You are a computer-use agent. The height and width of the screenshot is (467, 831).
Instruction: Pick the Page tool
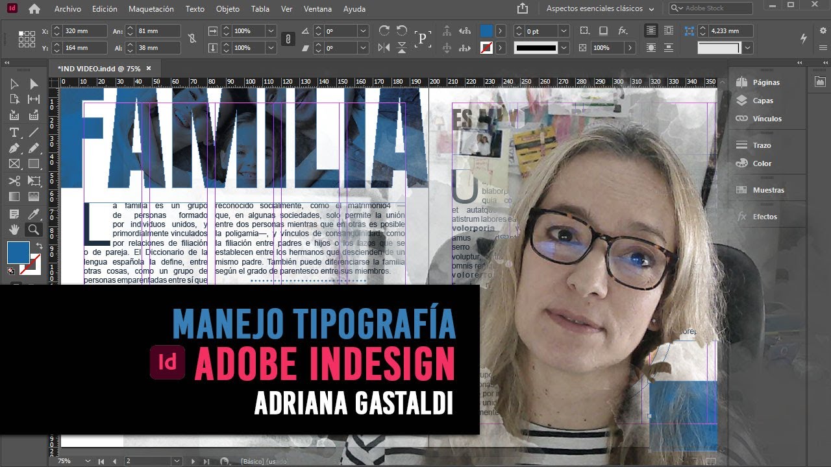(x=14, y=99)
